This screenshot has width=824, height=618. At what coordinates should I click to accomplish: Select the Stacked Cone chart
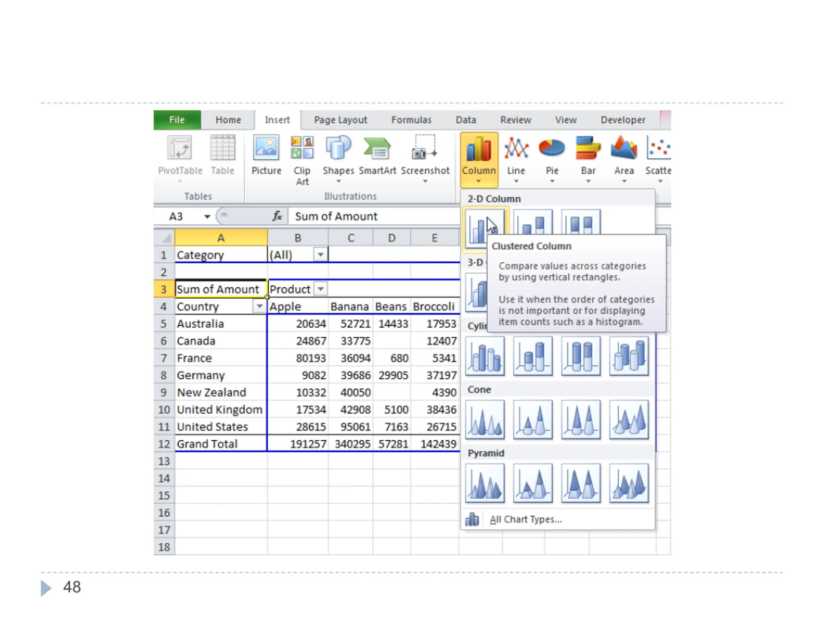tap(533, 419)
